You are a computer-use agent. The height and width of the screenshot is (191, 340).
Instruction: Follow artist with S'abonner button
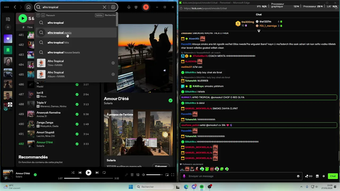tap(161, 166)
